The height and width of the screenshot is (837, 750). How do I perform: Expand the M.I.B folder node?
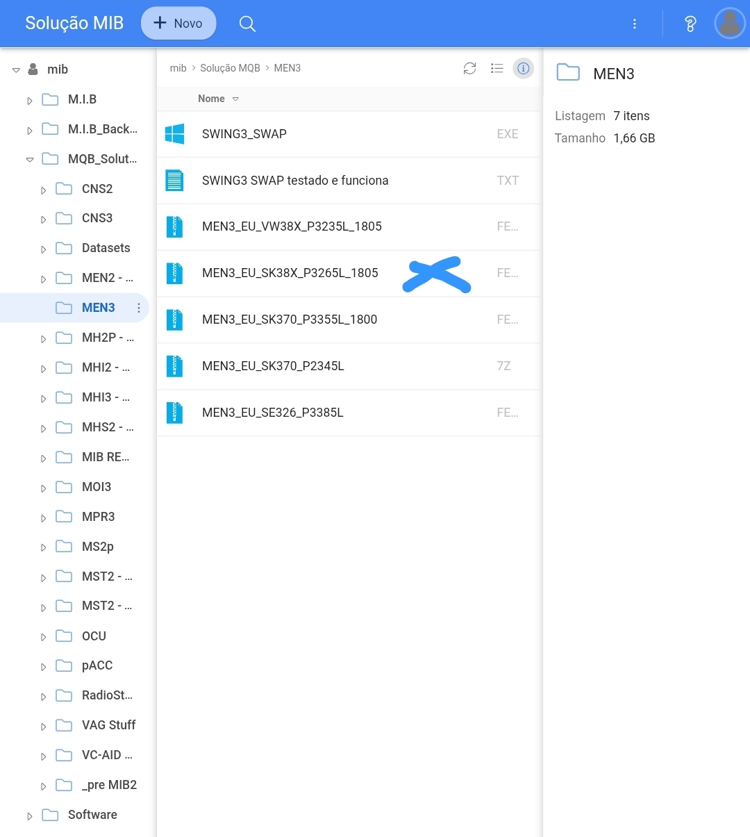(x=30, y=100)
